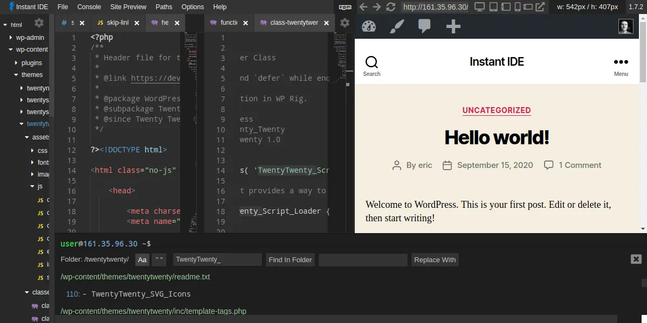Image resolution: width=647 pixels, height=323 pixels.
Task: Refresh the site preview
Action: click(x=391, y=7)
